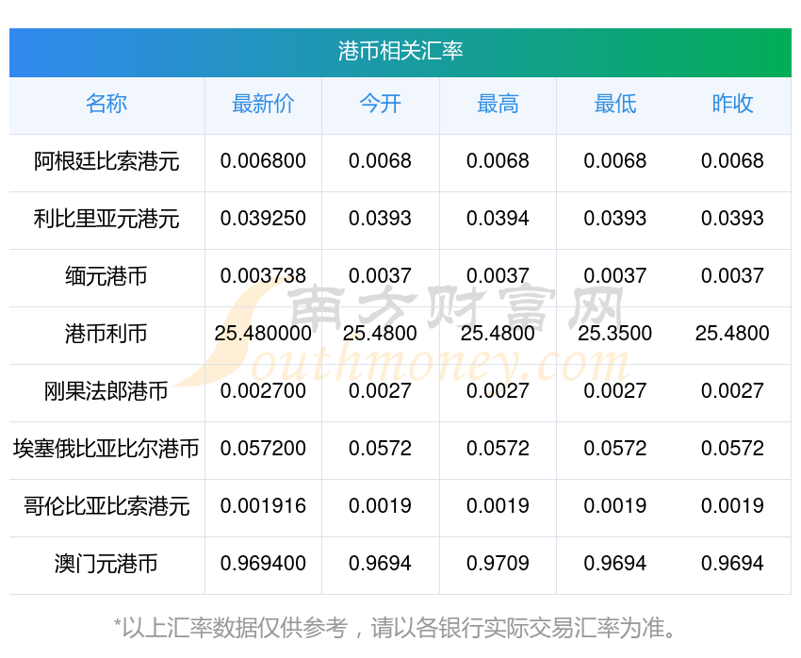Click 刚果法郎港币 最低 value 0.0027

click(x=615, y=391)
